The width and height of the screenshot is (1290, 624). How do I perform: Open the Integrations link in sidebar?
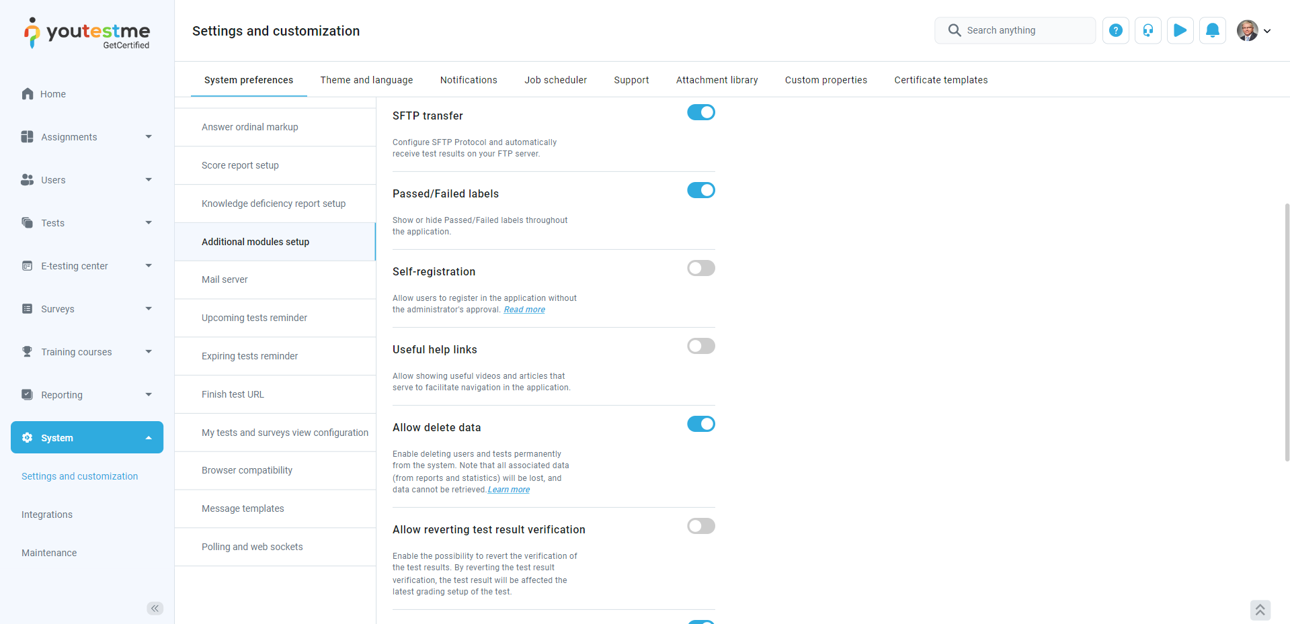pos(47,515)
